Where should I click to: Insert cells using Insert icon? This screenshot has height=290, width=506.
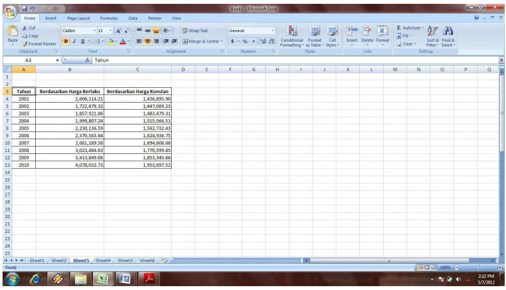(352, 31)
